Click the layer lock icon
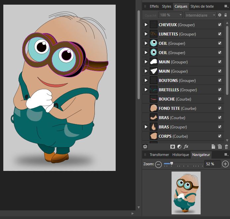This screenshot has width=230, height=219. click(226, 15)
